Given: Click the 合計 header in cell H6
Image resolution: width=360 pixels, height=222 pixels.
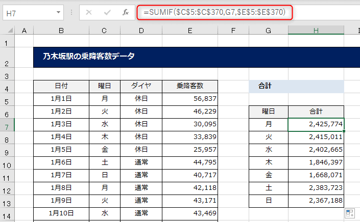Looking at the screenshot, I should 316,112.
